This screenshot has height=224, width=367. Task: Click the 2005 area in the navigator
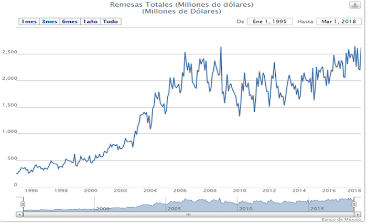(x=175, y=208)
